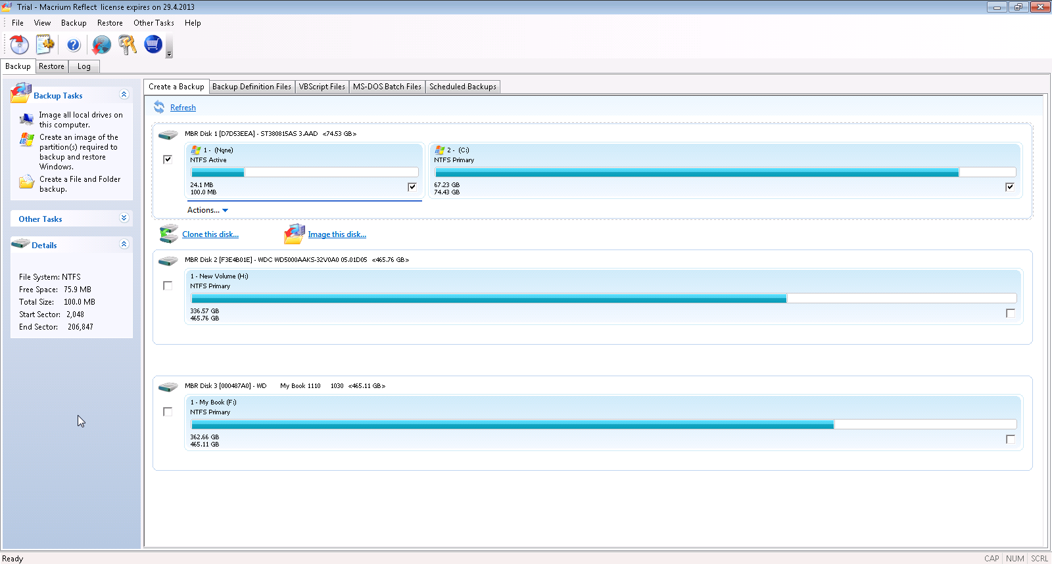Click the shopping cart purchase icon
The width and height of the screenshot is (1052, 564).
coord(153,45)
